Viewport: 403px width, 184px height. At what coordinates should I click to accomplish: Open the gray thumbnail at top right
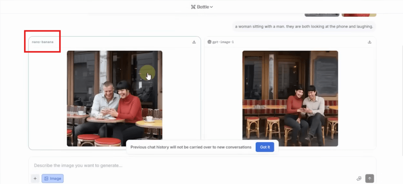click(x=322, y=15)
